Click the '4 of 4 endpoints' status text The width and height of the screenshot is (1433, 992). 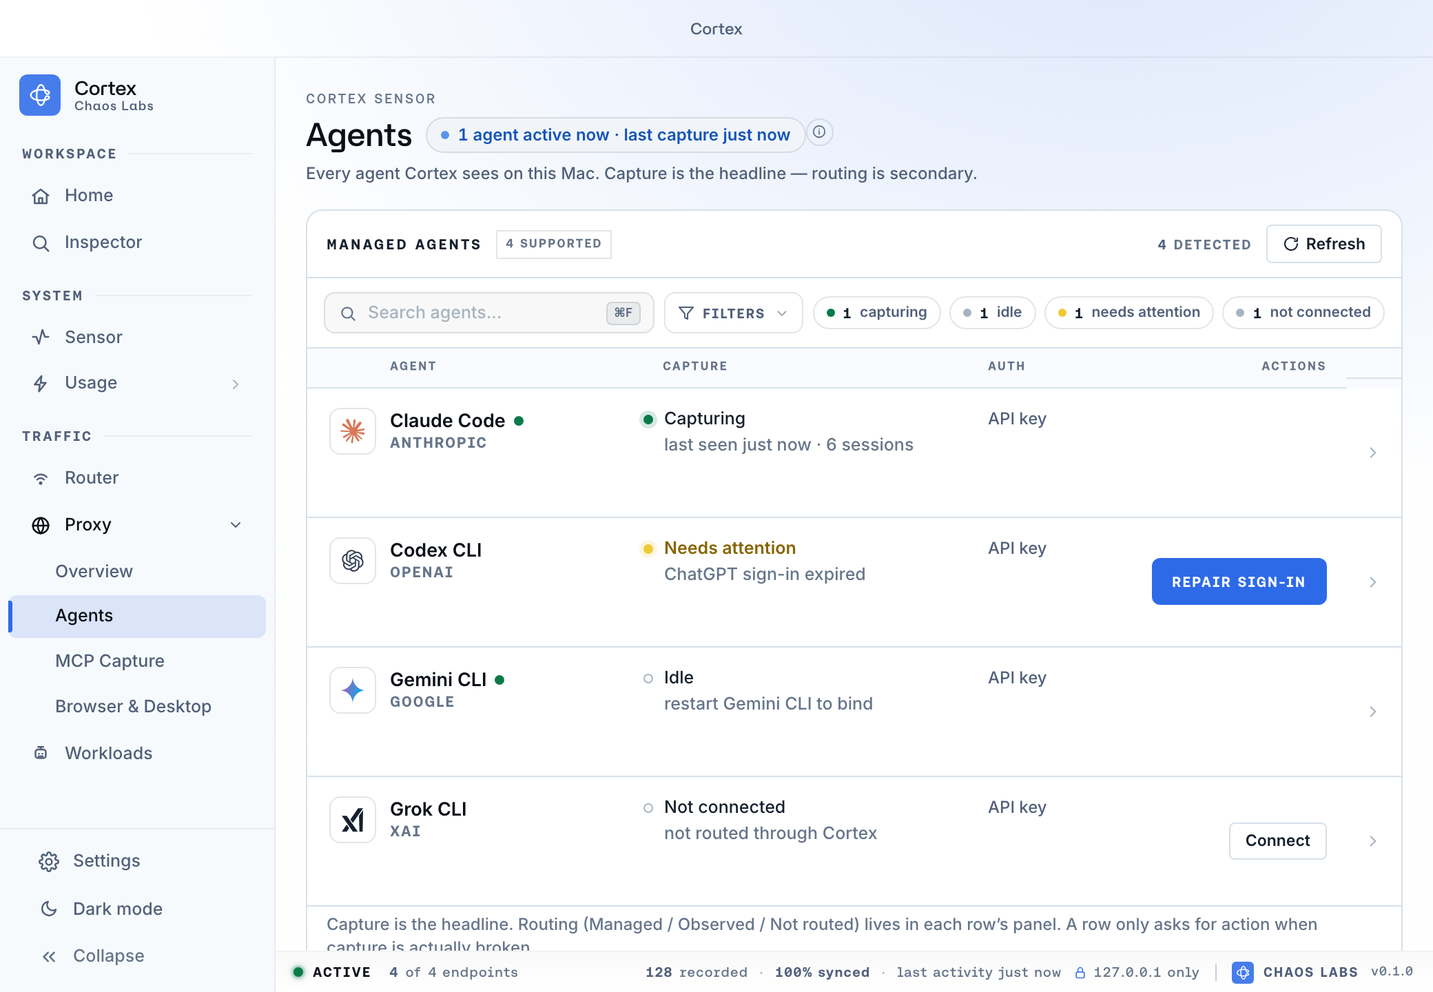[x=453, y=973]
